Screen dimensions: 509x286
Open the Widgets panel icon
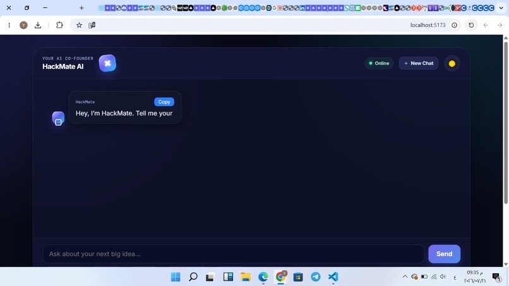[x=228, y=277]
